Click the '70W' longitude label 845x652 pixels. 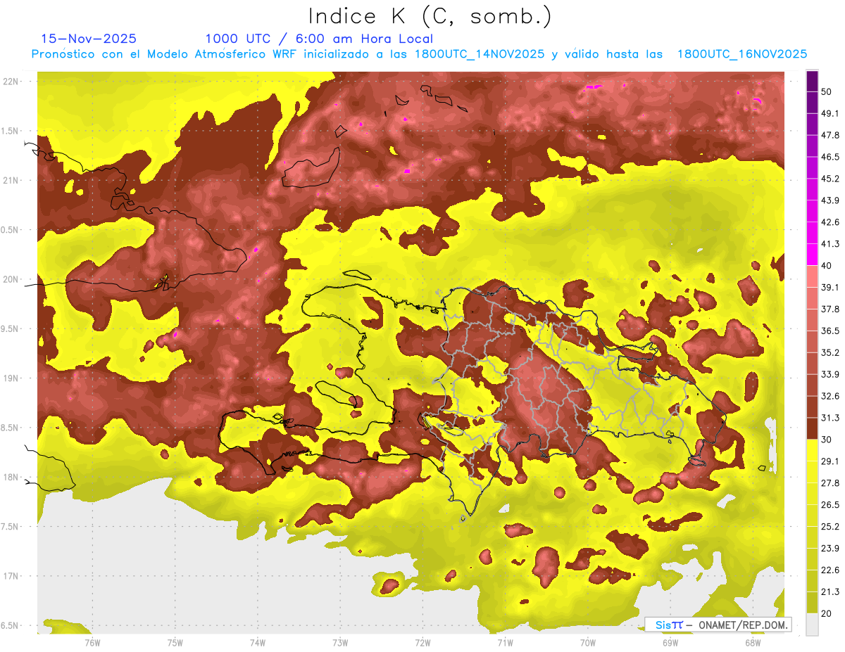pos(588,642)
